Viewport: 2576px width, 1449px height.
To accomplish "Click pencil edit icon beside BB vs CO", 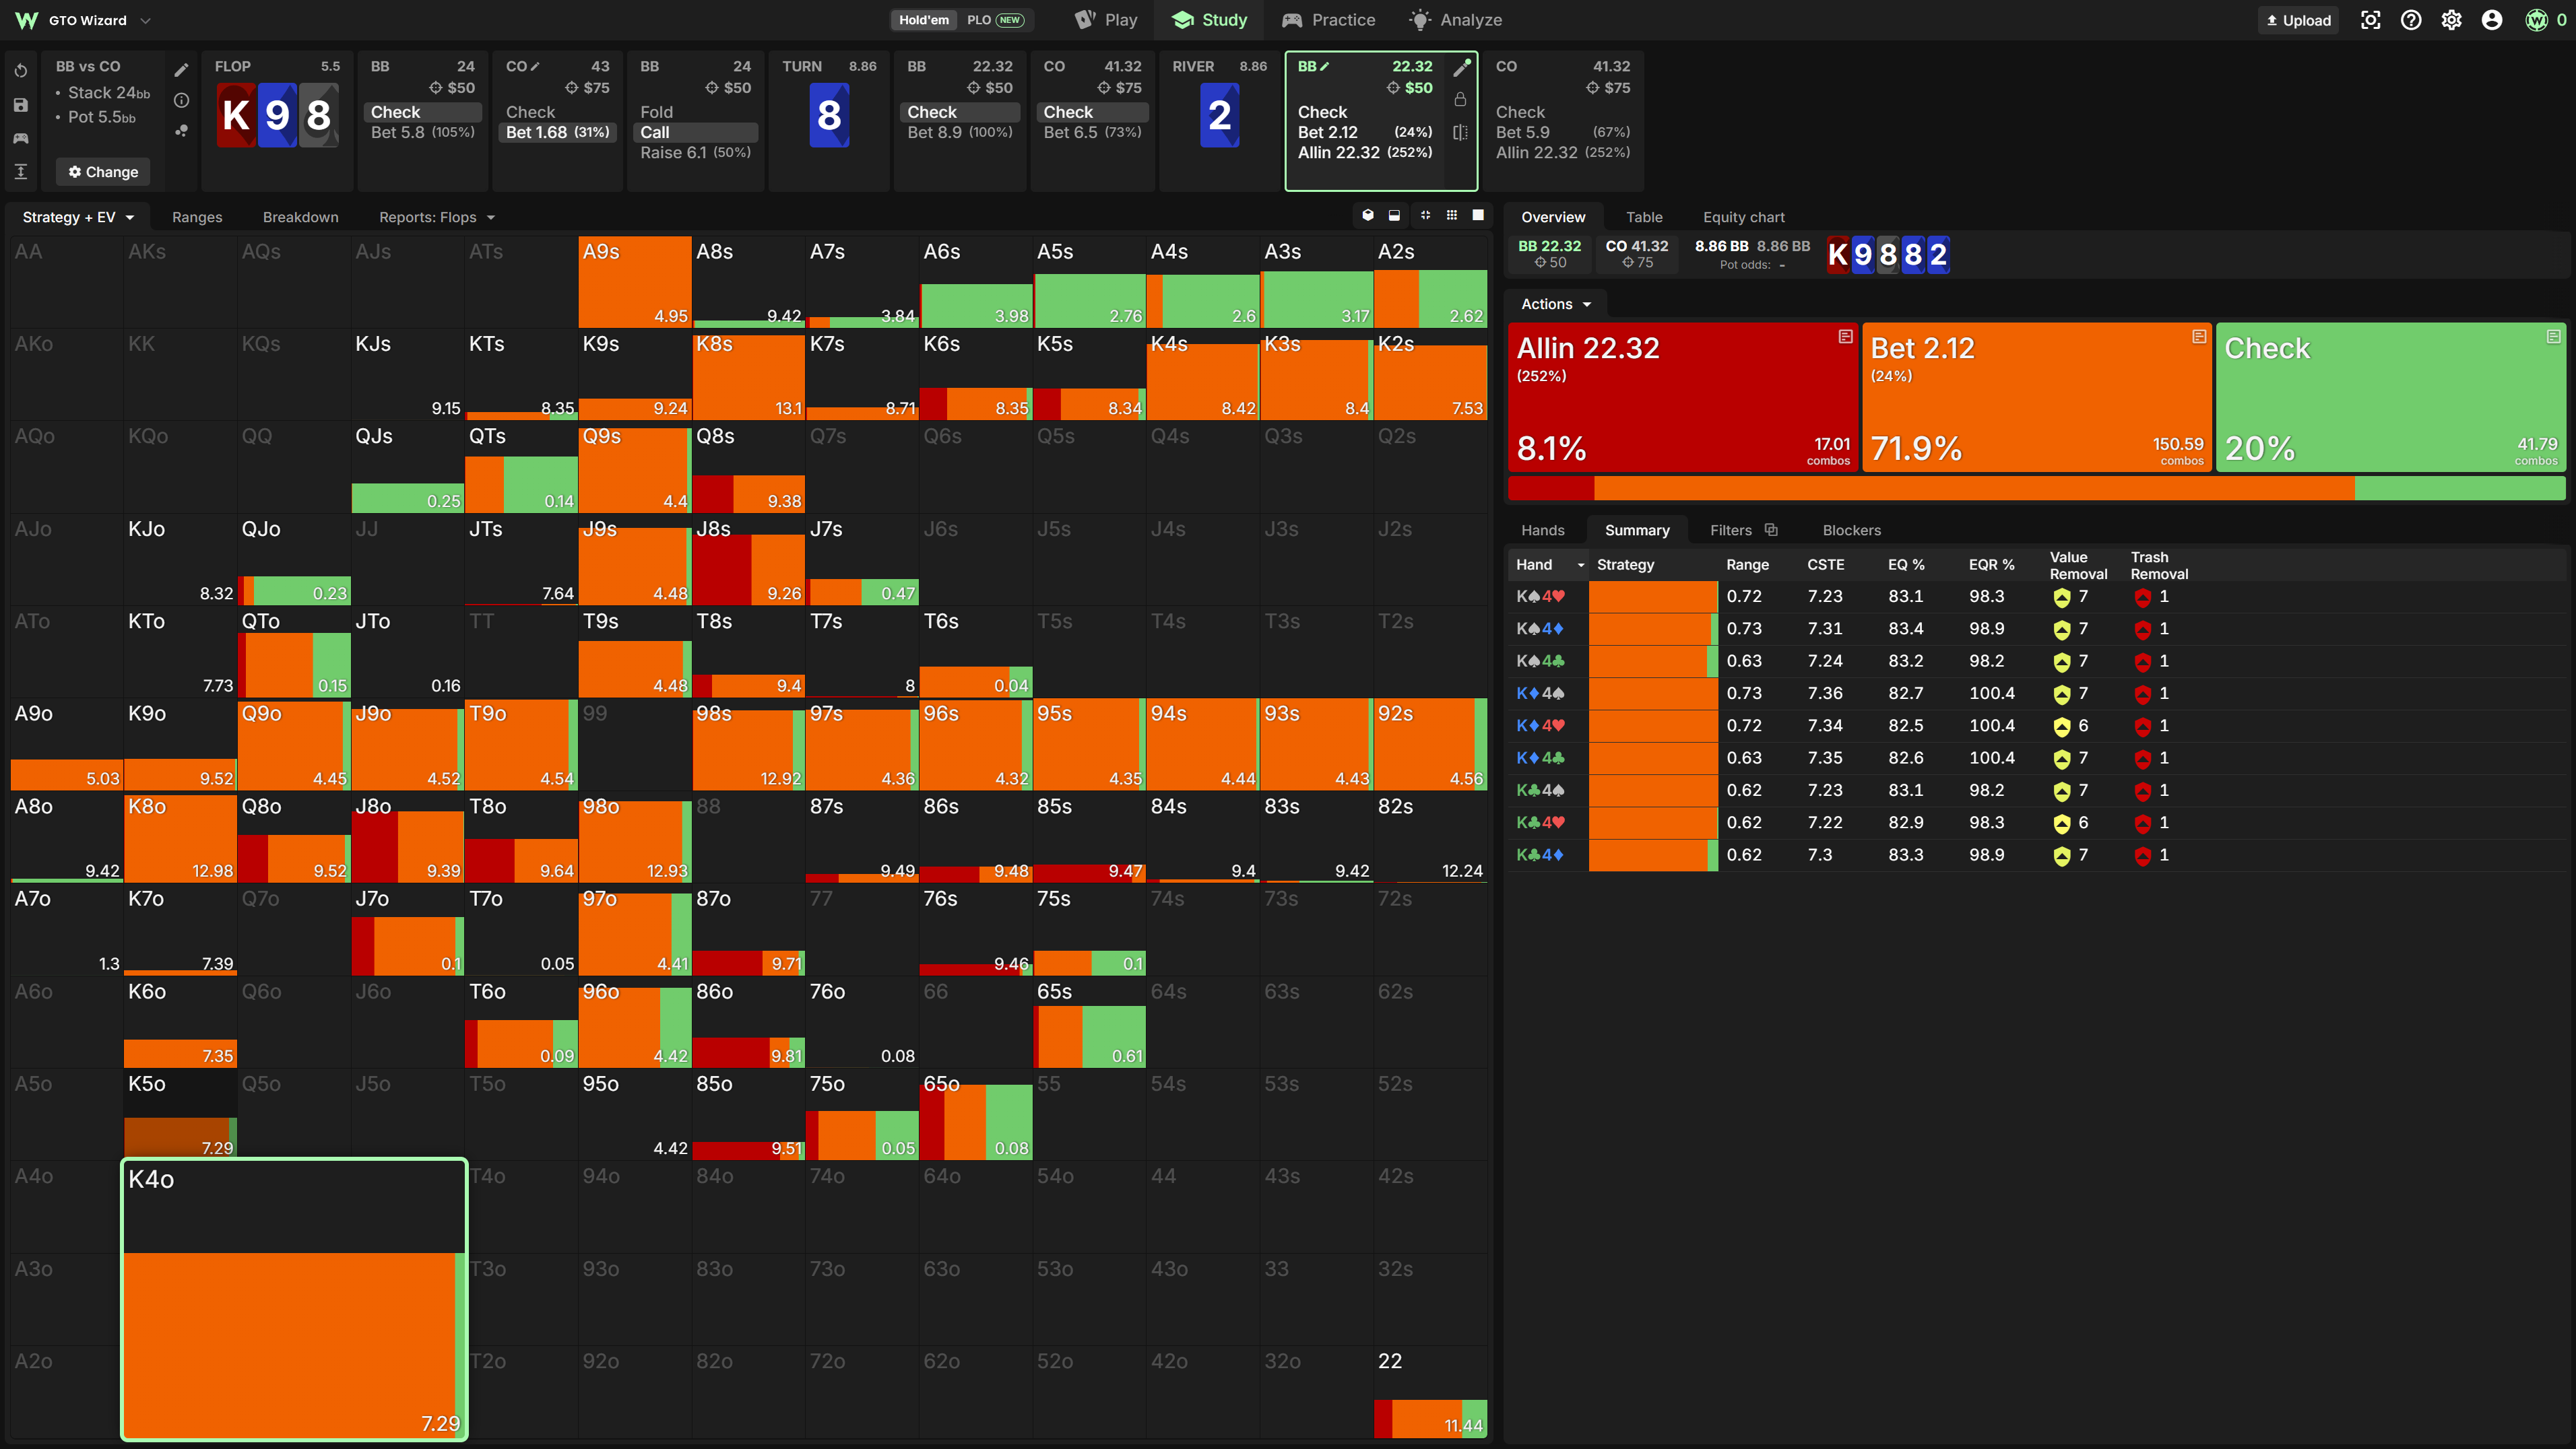I will tap(181, 70).
